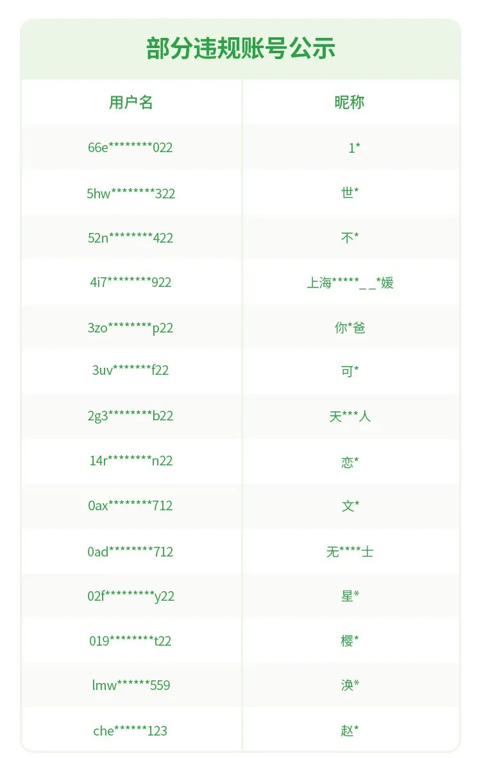Select username che******123

coord(130,731)
